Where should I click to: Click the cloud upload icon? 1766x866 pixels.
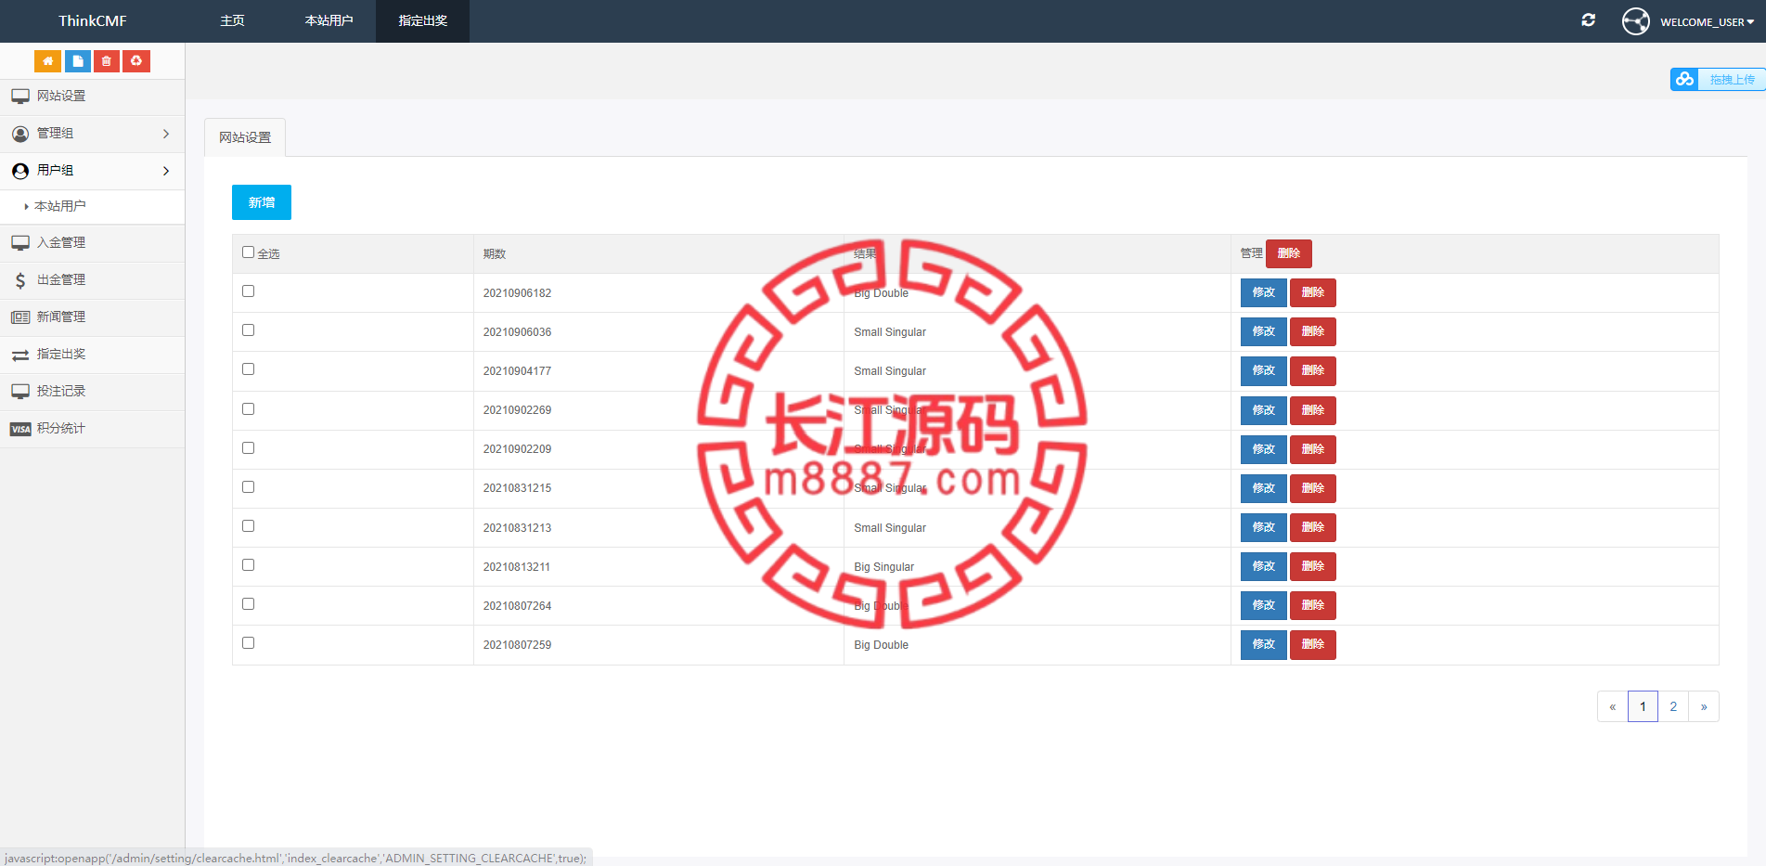point(1684,80)
